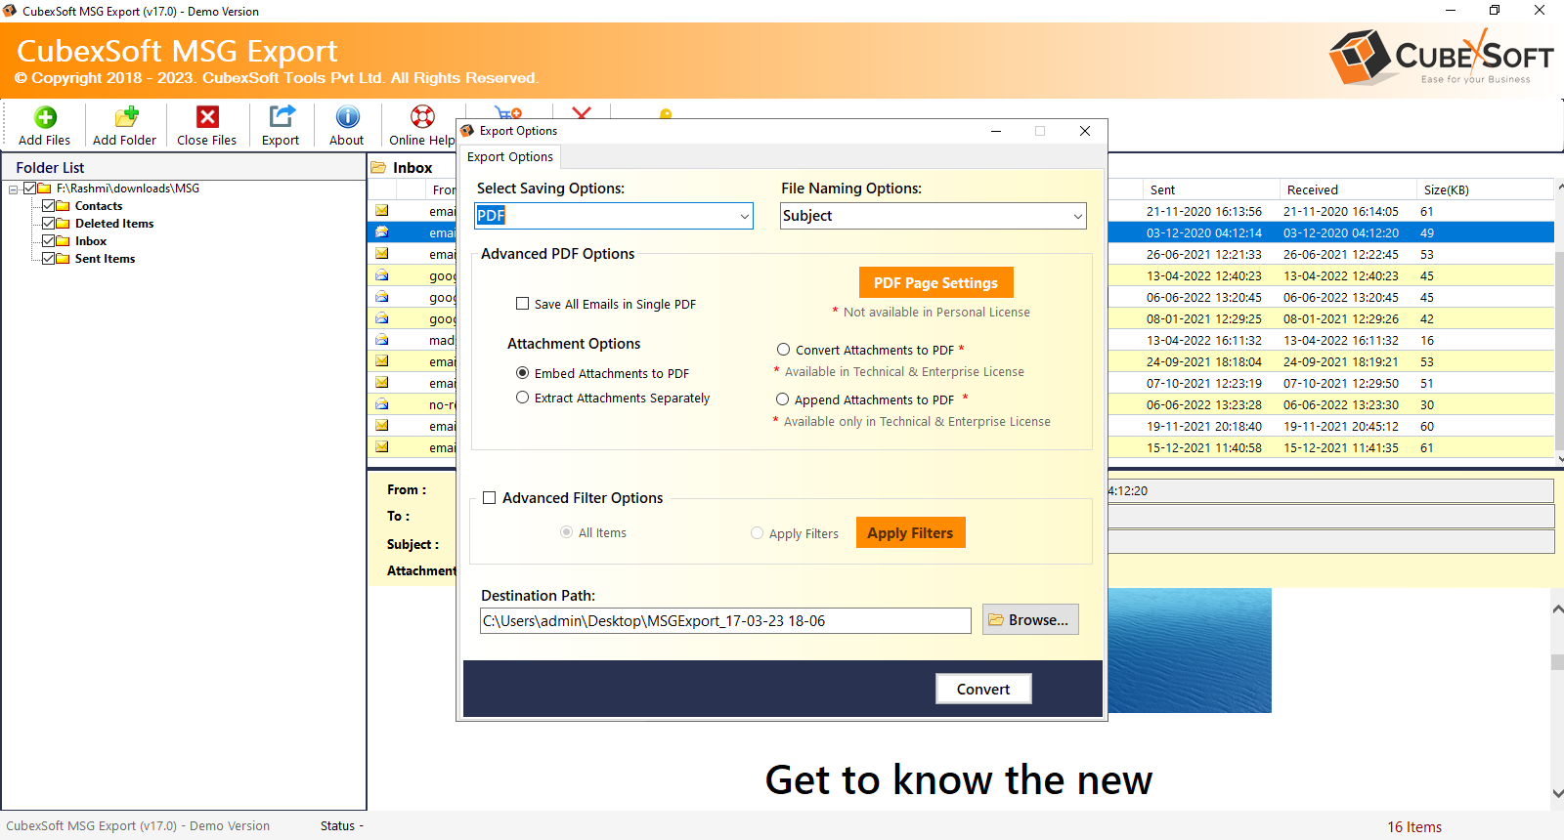Viewport: 1564px width, 840px height.
Task: Collapse the F:\Rashmi\downloads\MSG tree node
Action: [14, 189]
